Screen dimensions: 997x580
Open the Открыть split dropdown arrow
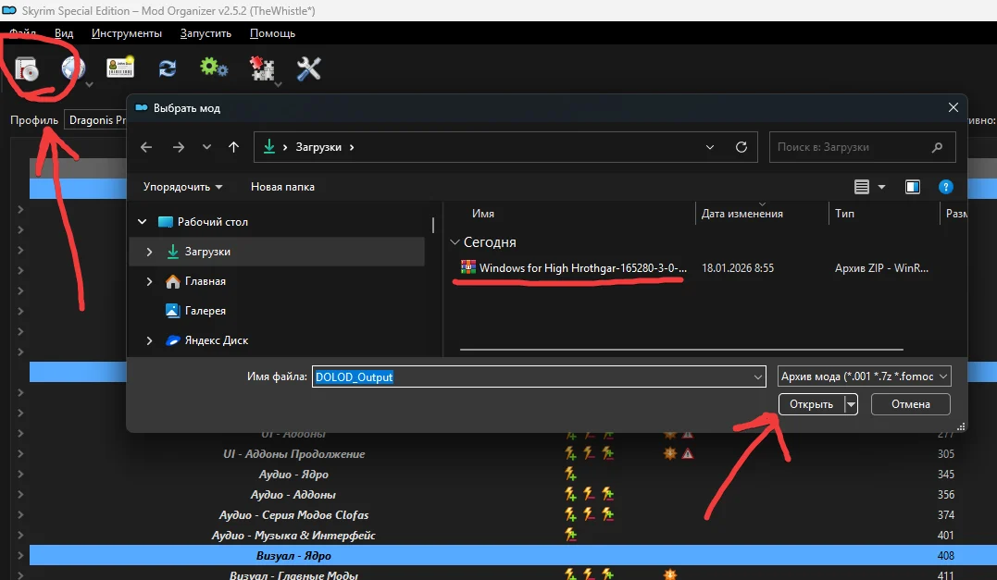[851, 404]
